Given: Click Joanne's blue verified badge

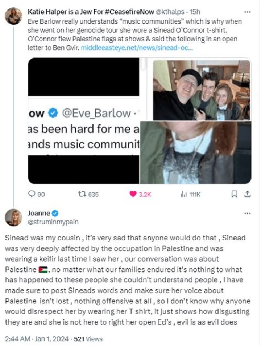Looking at the screenshot, I should point(55,213).
